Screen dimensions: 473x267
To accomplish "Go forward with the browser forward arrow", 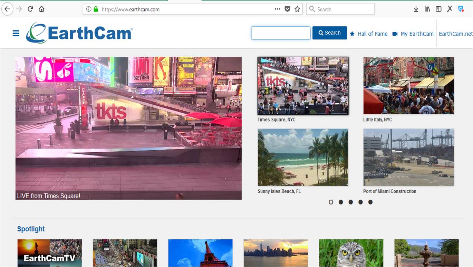I will point(19,9).
